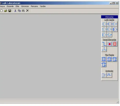Screen dimensions: 120x106
Task: Delete selection with the X toolbar icon
Action: [x=27, y=11]
